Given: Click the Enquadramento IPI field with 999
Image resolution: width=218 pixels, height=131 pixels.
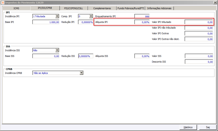Looking at the screenshot, I should (x=142, y=16).
